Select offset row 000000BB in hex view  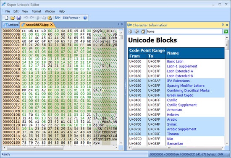pos(11,90)
